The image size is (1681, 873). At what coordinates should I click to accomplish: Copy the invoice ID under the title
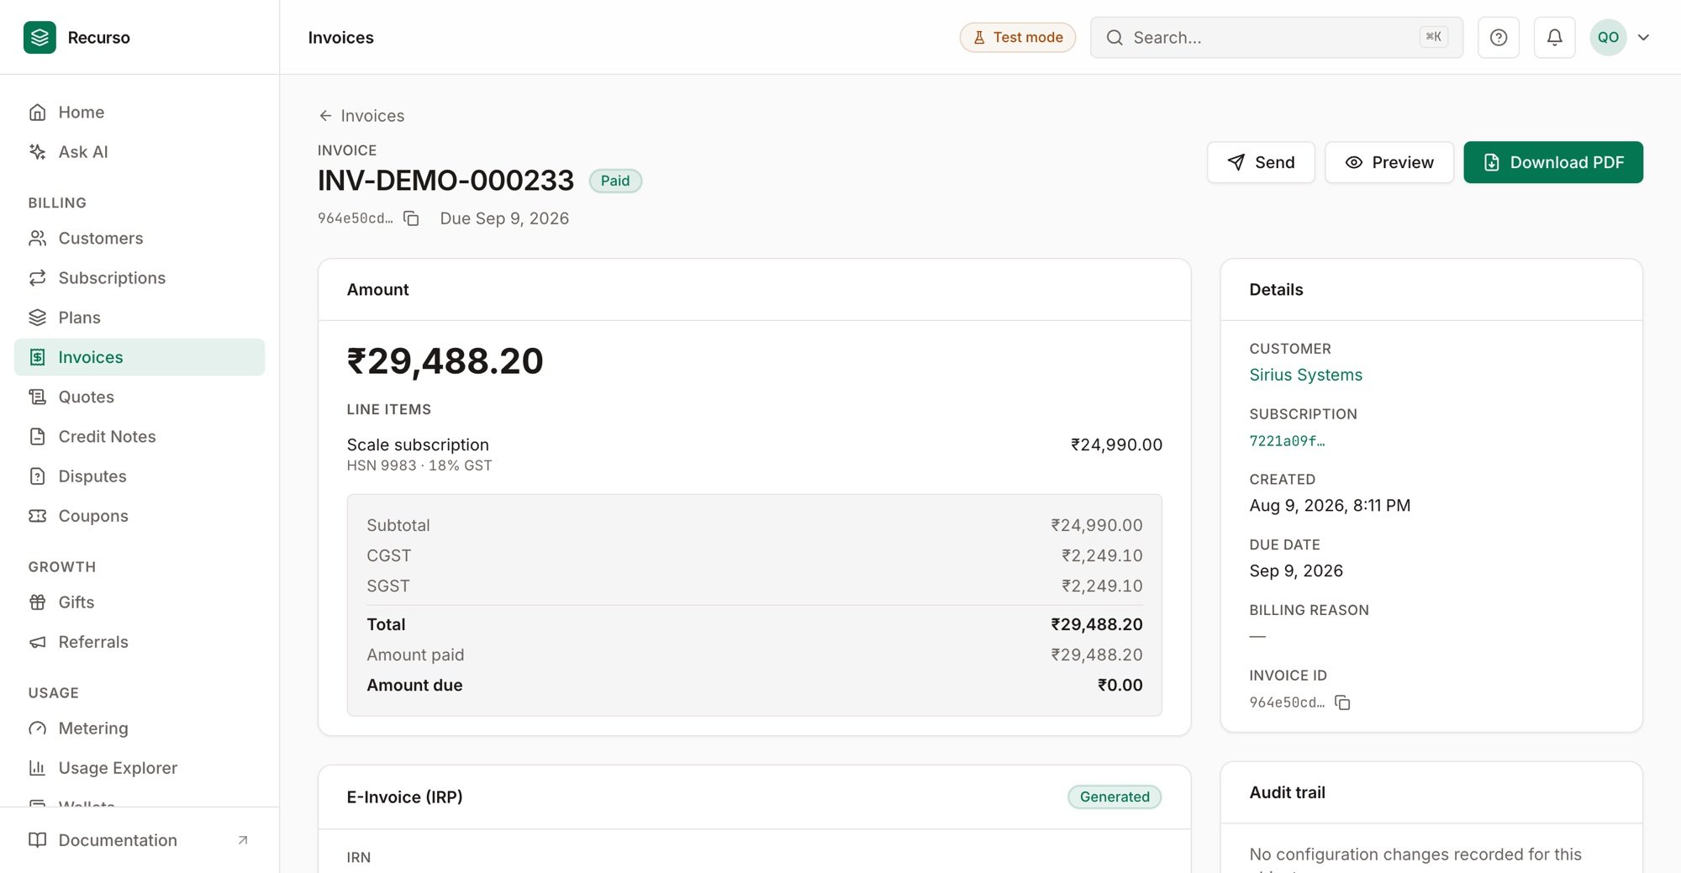[411, 218]
